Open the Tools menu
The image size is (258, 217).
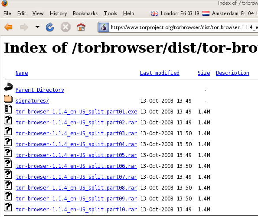pos(110,13)
